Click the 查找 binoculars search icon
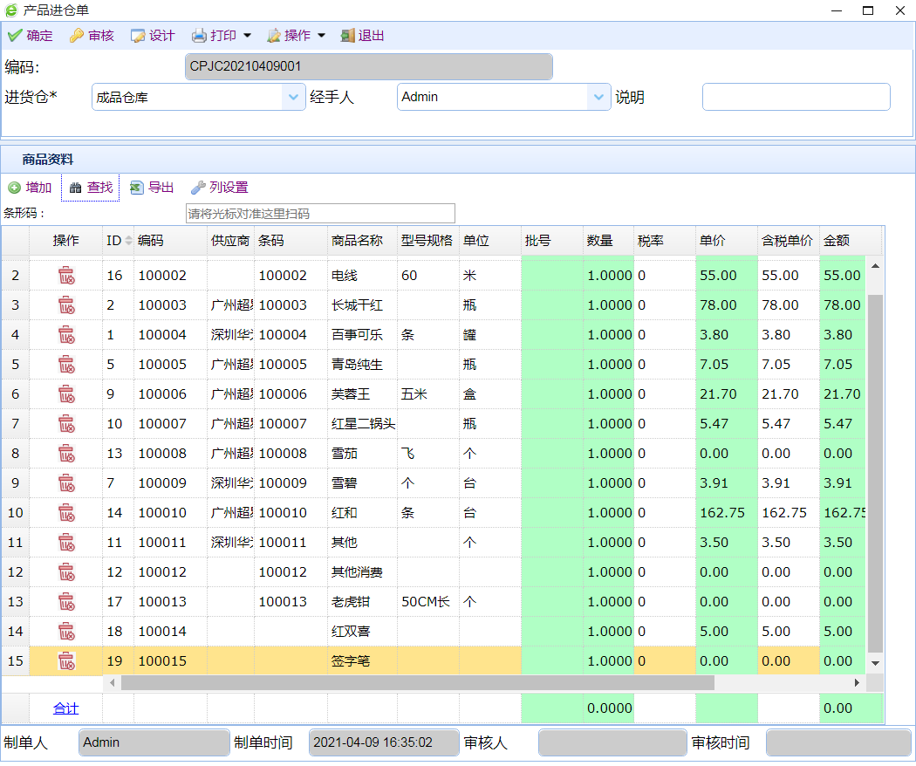 (x=76, y=188)
